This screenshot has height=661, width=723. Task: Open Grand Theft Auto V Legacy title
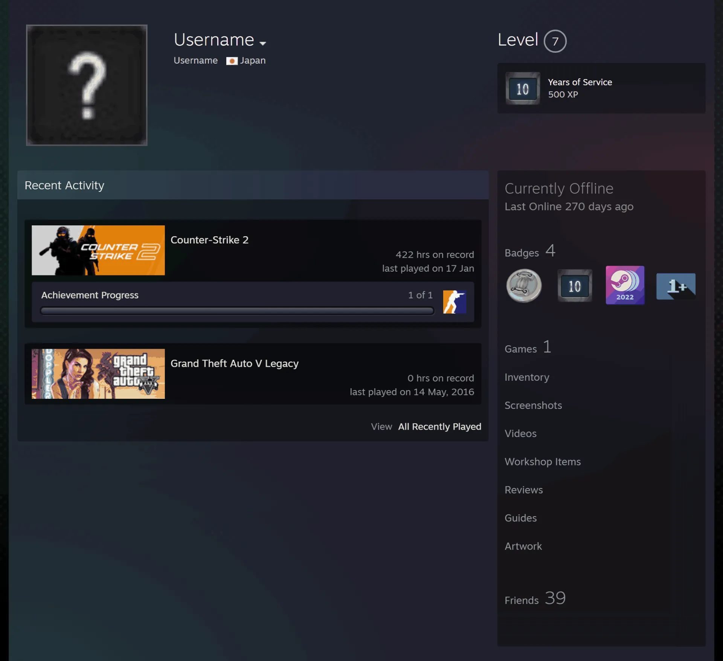[x=234, y=363]
